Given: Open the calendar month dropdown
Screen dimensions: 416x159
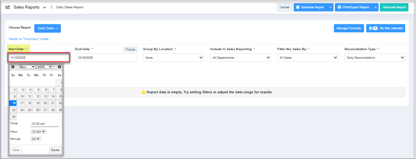Looking at the screenshot, I should 27,67.
